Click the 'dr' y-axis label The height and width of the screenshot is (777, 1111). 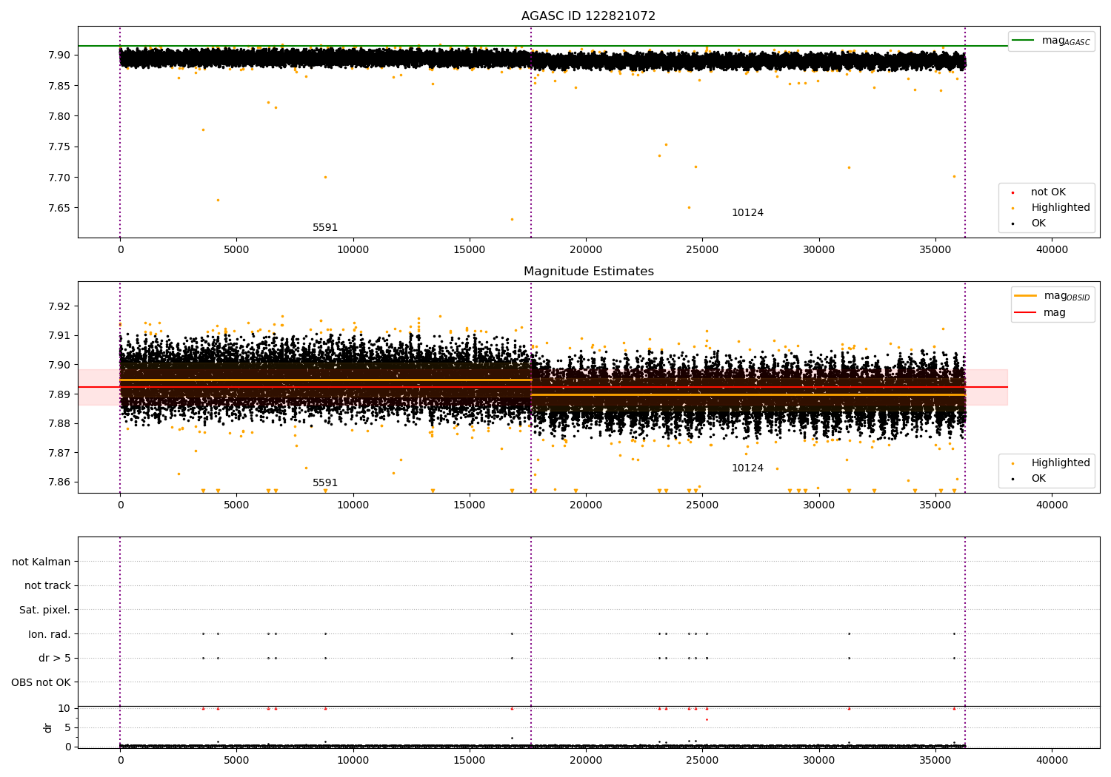(48, 727)
